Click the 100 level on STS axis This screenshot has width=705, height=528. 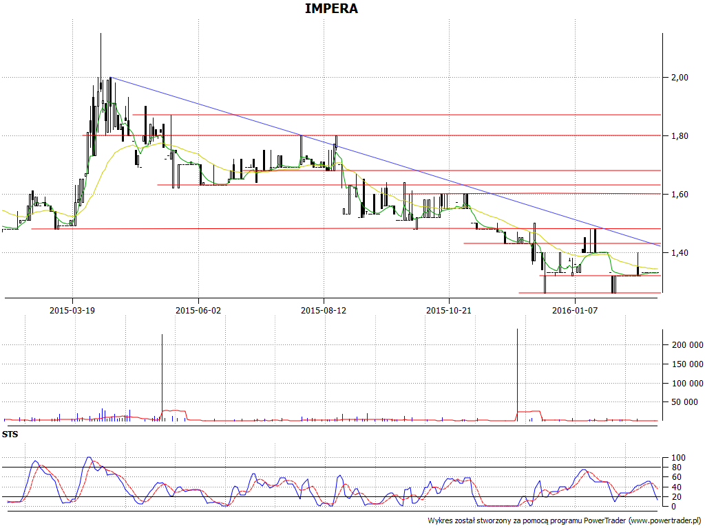pyautogui.click(x=678, y=458)
